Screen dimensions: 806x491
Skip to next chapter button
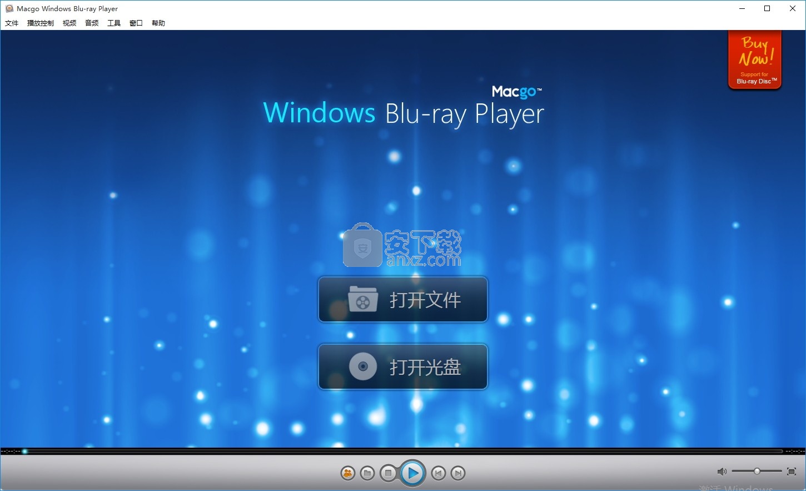pyautogui.click(x=458, y=473)
